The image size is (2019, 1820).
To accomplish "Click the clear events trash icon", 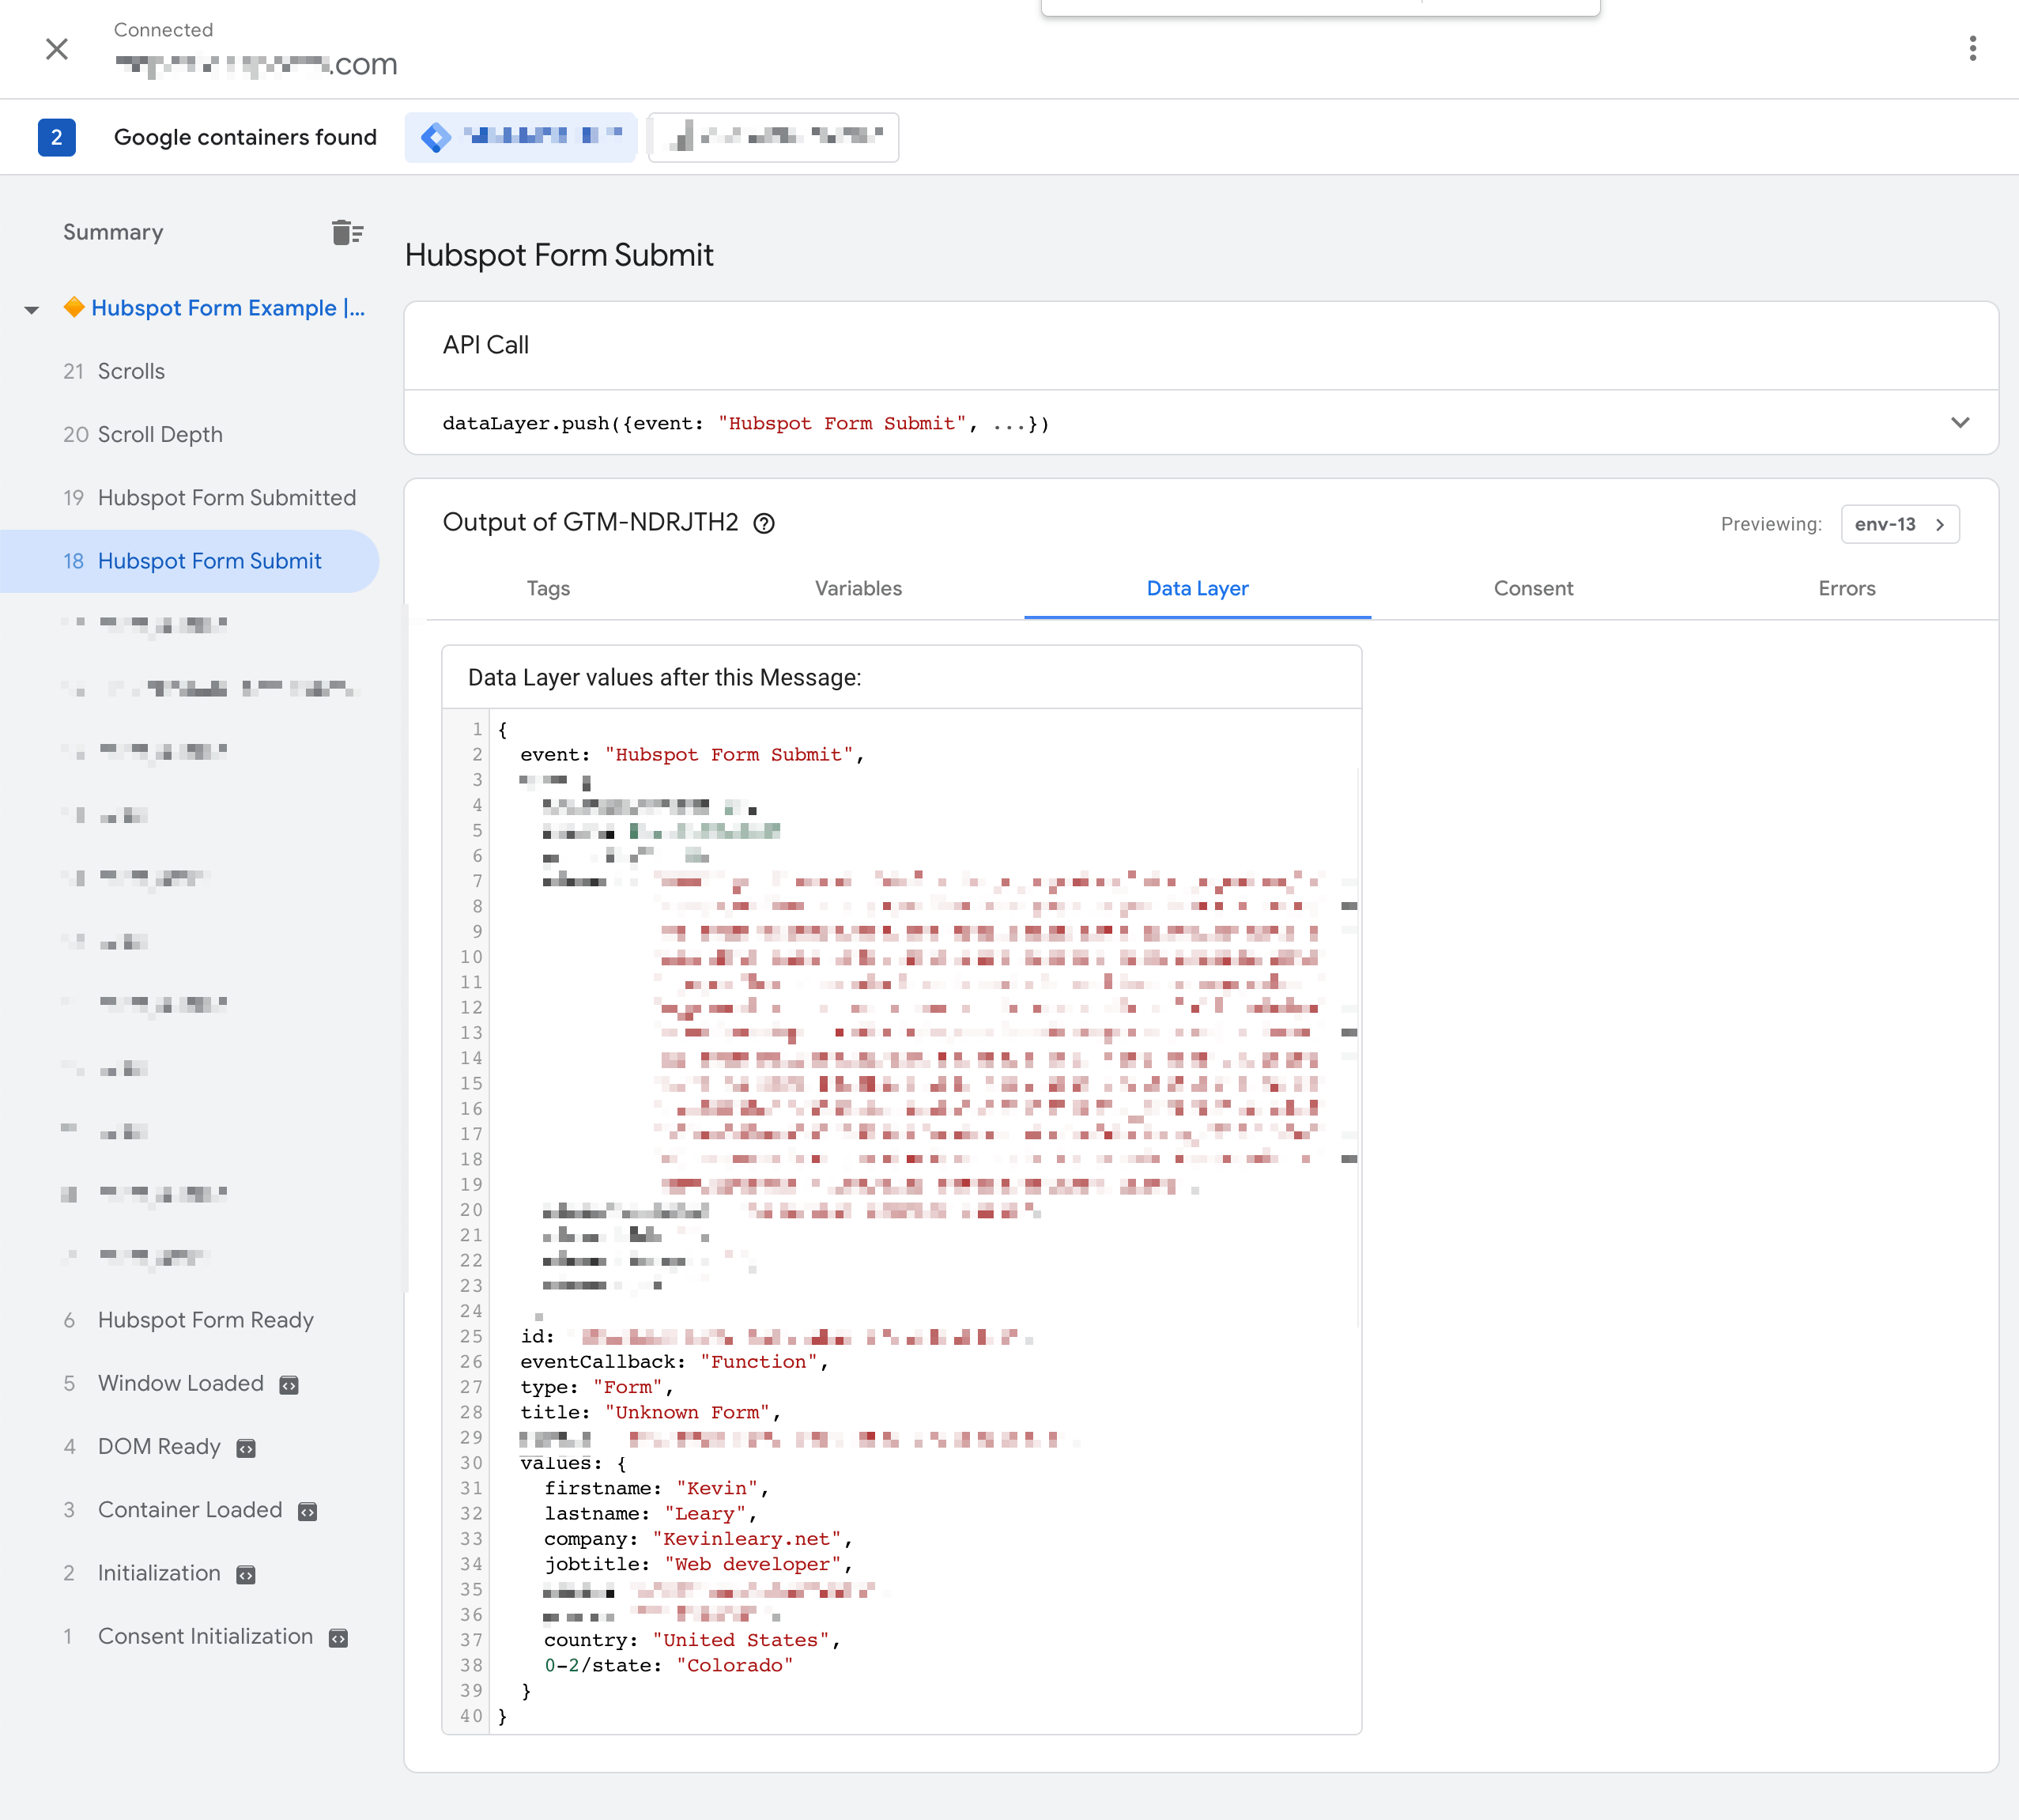I will (347, 232).
